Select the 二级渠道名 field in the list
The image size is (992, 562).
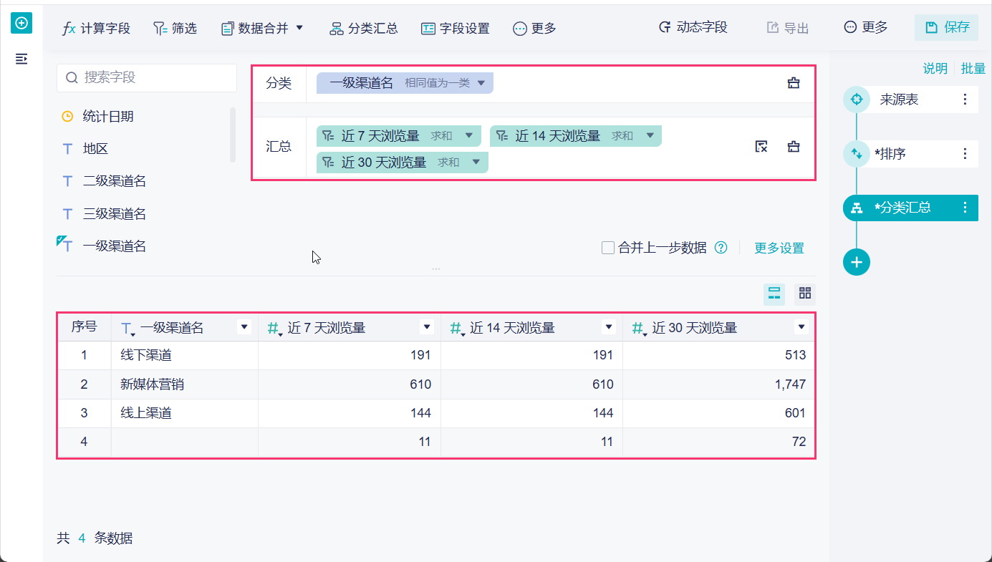point(115,181)
